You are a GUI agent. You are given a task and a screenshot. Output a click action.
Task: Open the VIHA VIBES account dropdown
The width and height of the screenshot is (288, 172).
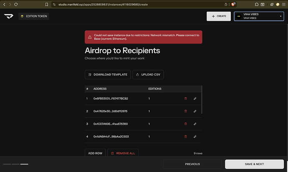(x=259, y=16)
